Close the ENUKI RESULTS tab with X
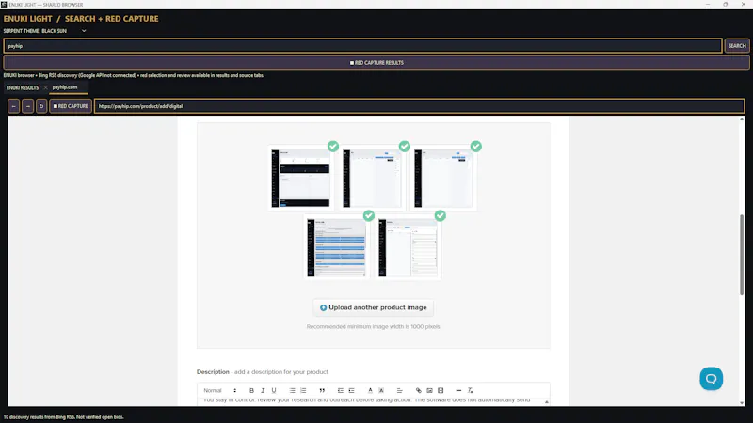 click(45, 87)
